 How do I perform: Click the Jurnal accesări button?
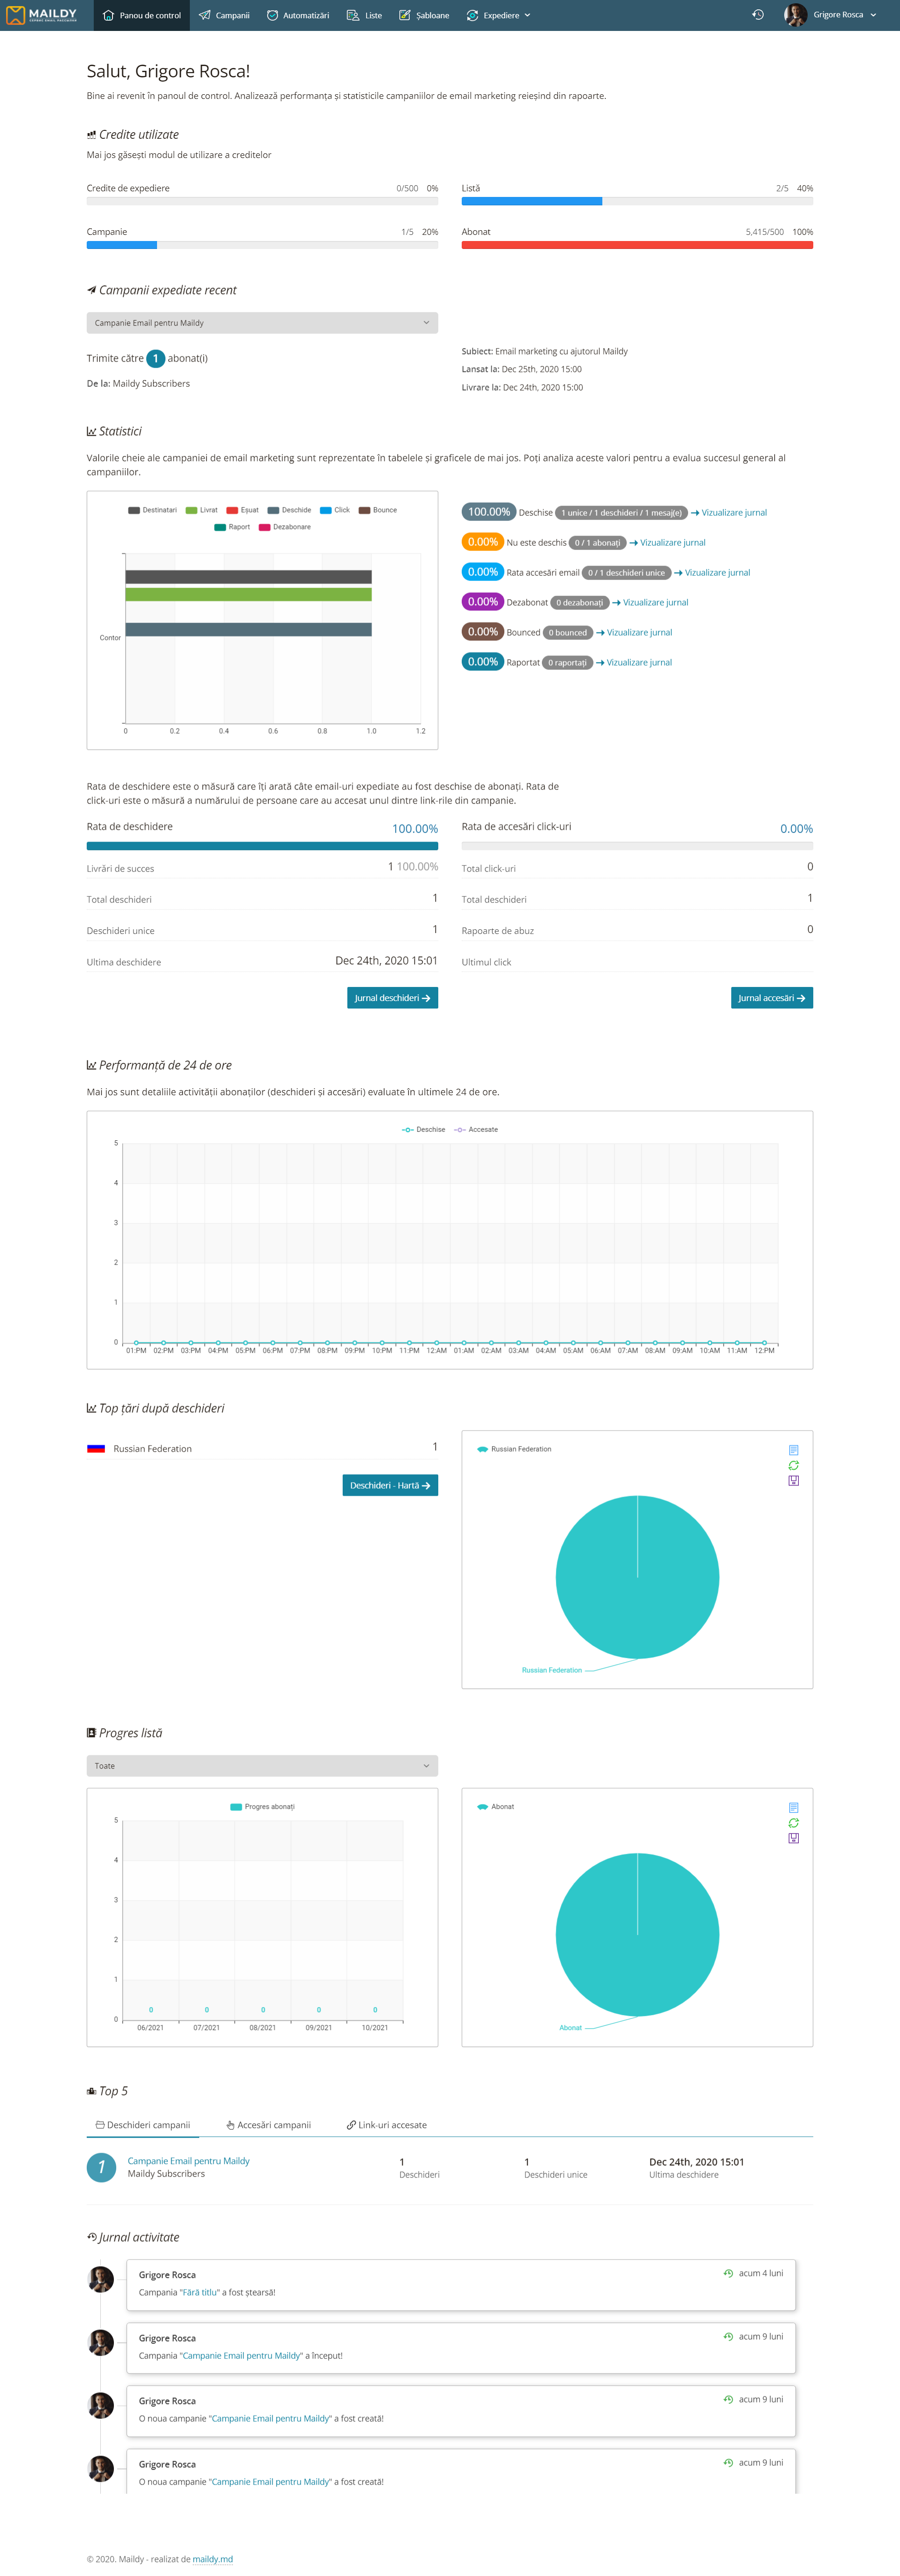pos(771,998)
